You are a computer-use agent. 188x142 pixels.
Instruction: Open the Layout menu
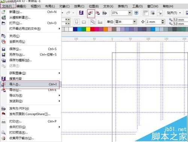50,6
